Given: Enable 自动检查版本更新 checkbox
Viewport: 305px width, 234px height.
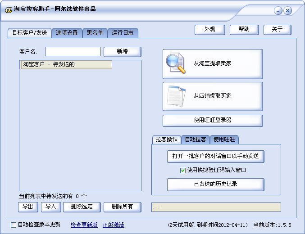Looking at the screenshot, I should pos(14,225).
